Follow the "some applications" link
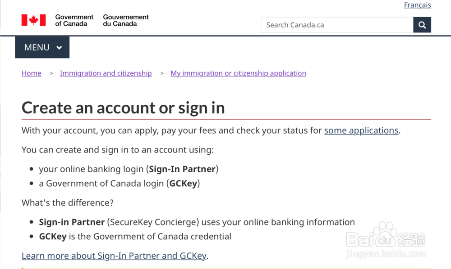451x269 pixels. pos(361,130)
